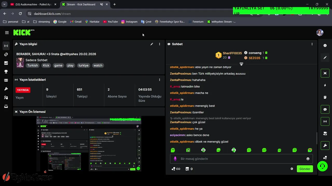Click the video camera icon in right sidebar
The image size is (332, 186).
(x=325, y=134)
